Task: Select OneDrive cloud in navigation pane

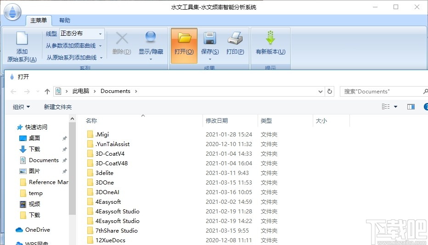Action: coord(33,230)
